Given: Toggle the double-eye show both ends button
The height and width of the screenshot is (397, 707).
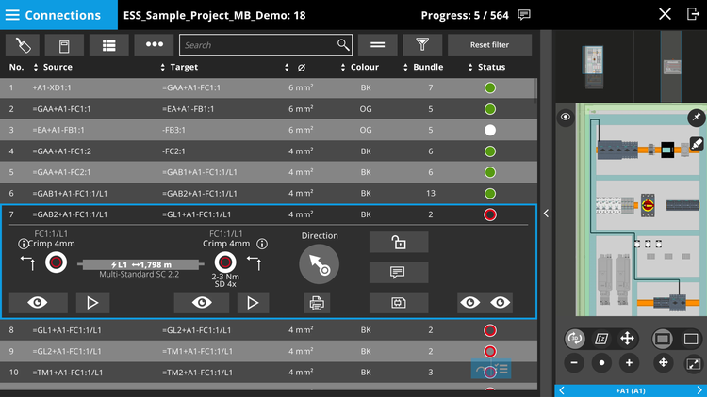Looking at the screenshot, I should [488, 302].
